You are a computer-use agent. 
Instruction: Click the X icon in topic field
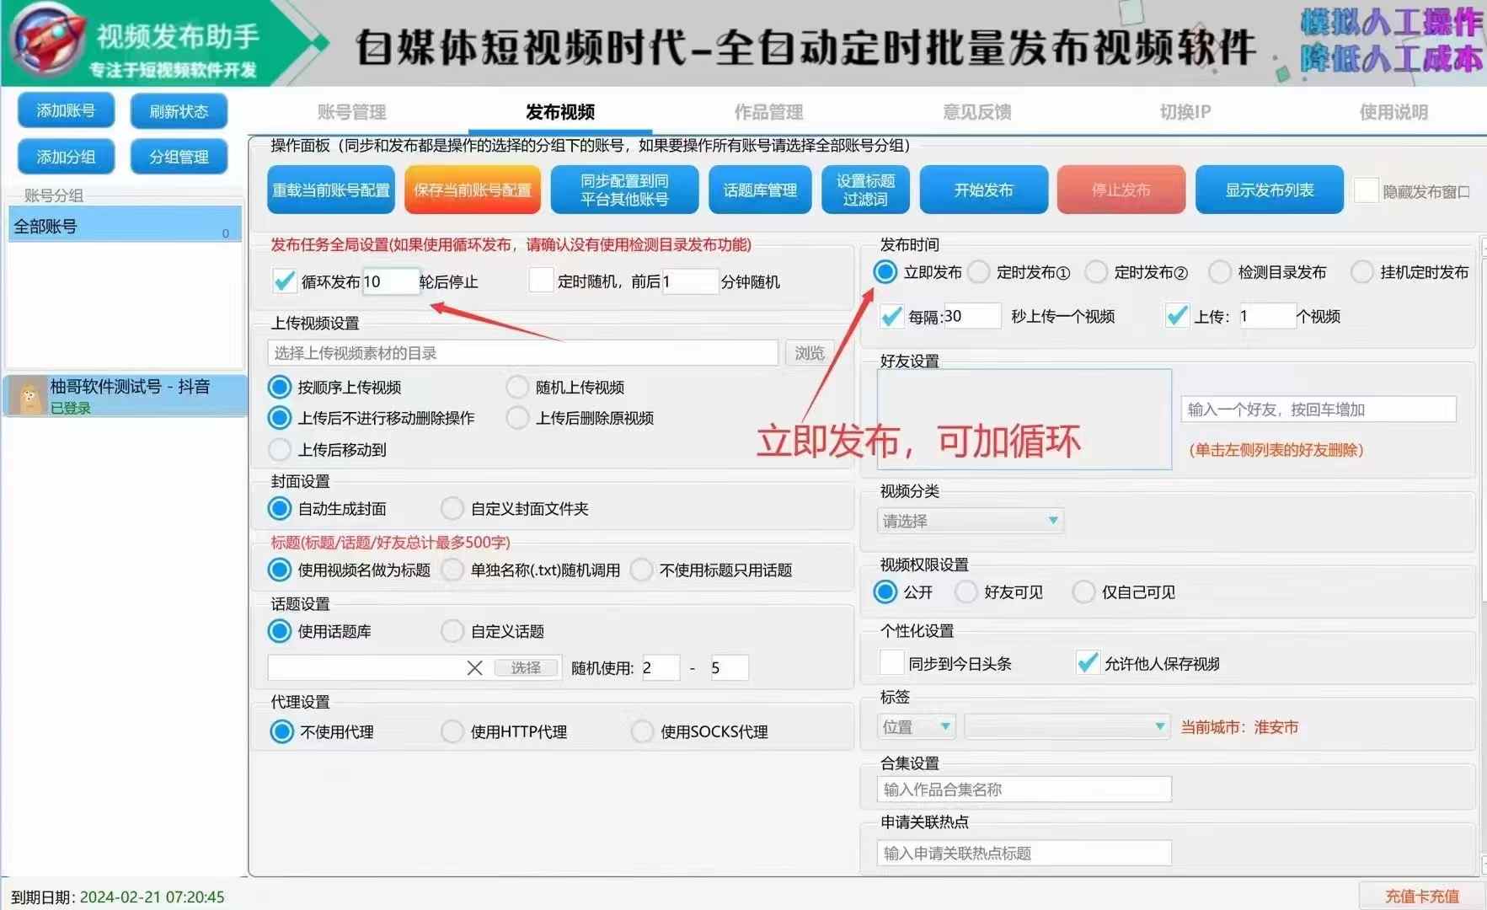474,668
